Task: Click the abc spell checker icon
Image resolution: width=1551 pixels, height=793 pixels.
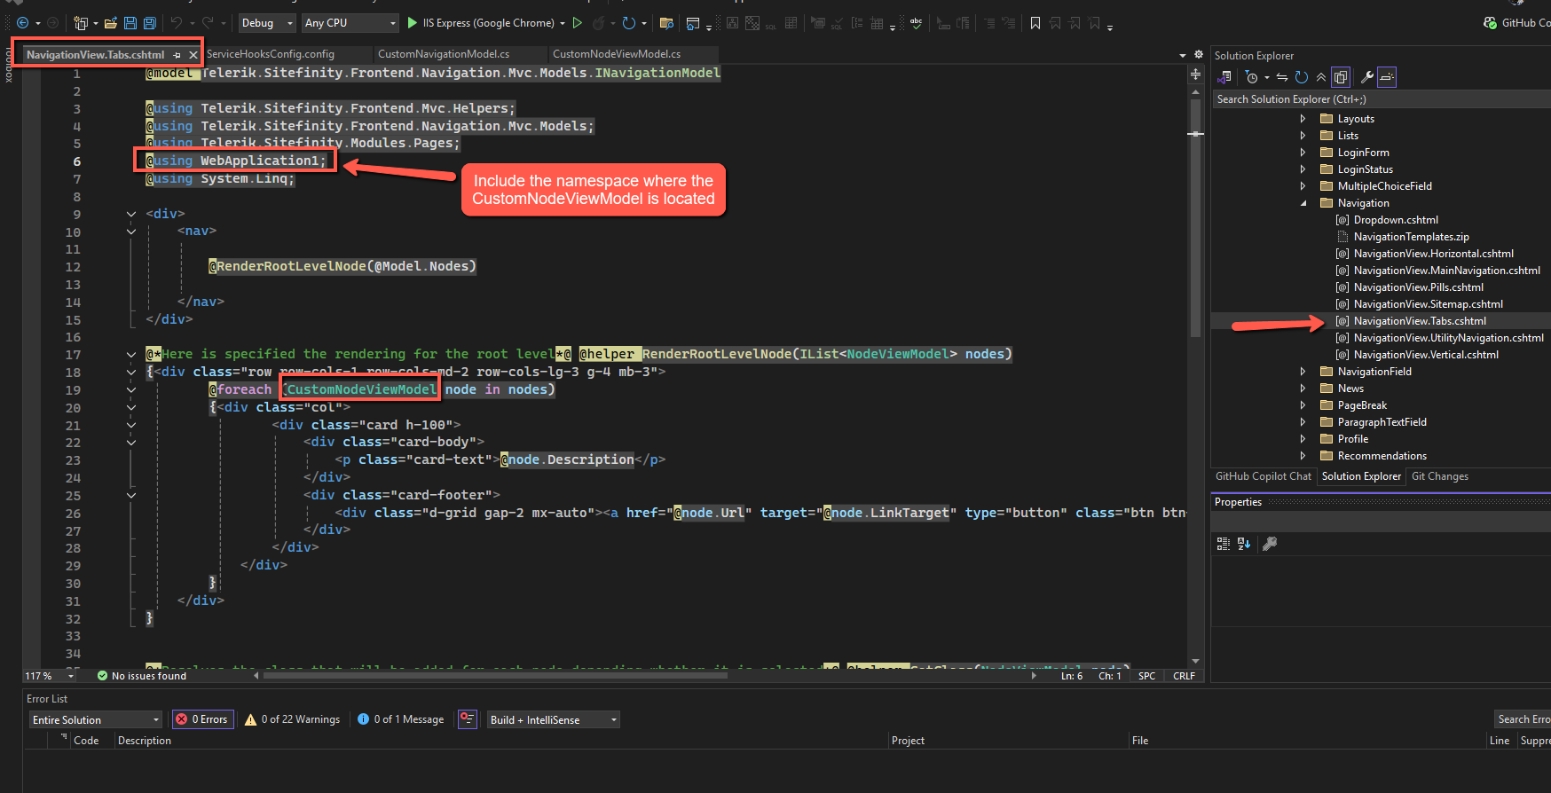Action: click(x=916, y=23)
